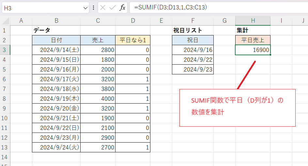Click the sales value 2900
The width and height of the screenshot is (308, 166).
tap(98, 138)
